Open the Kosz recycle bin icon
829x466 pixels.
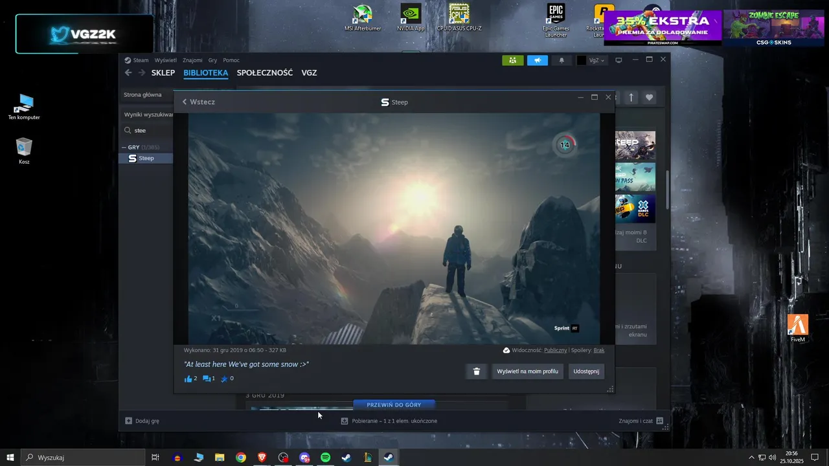(x=24, y=151)
